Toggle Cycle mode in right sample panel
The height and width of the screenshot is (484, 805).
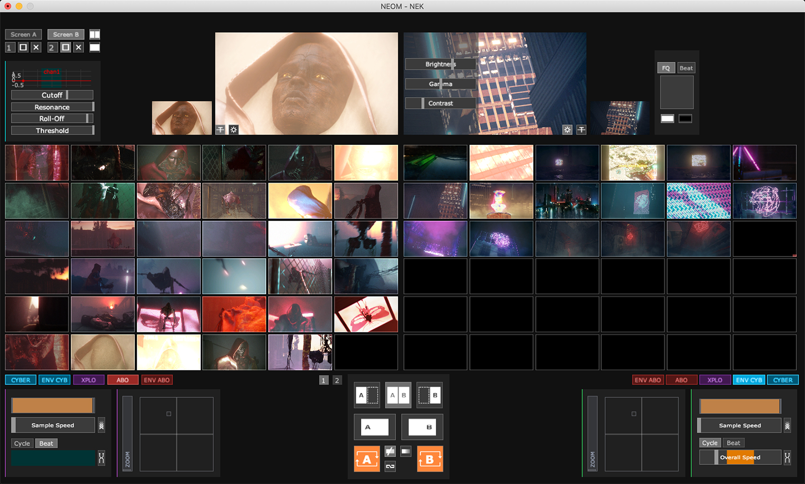[x=709, y=443]
